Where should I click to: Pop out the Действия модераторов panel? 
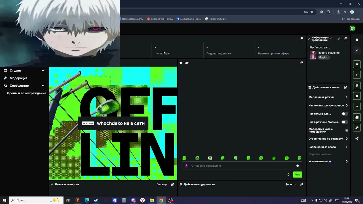click(x=301, y=184)
